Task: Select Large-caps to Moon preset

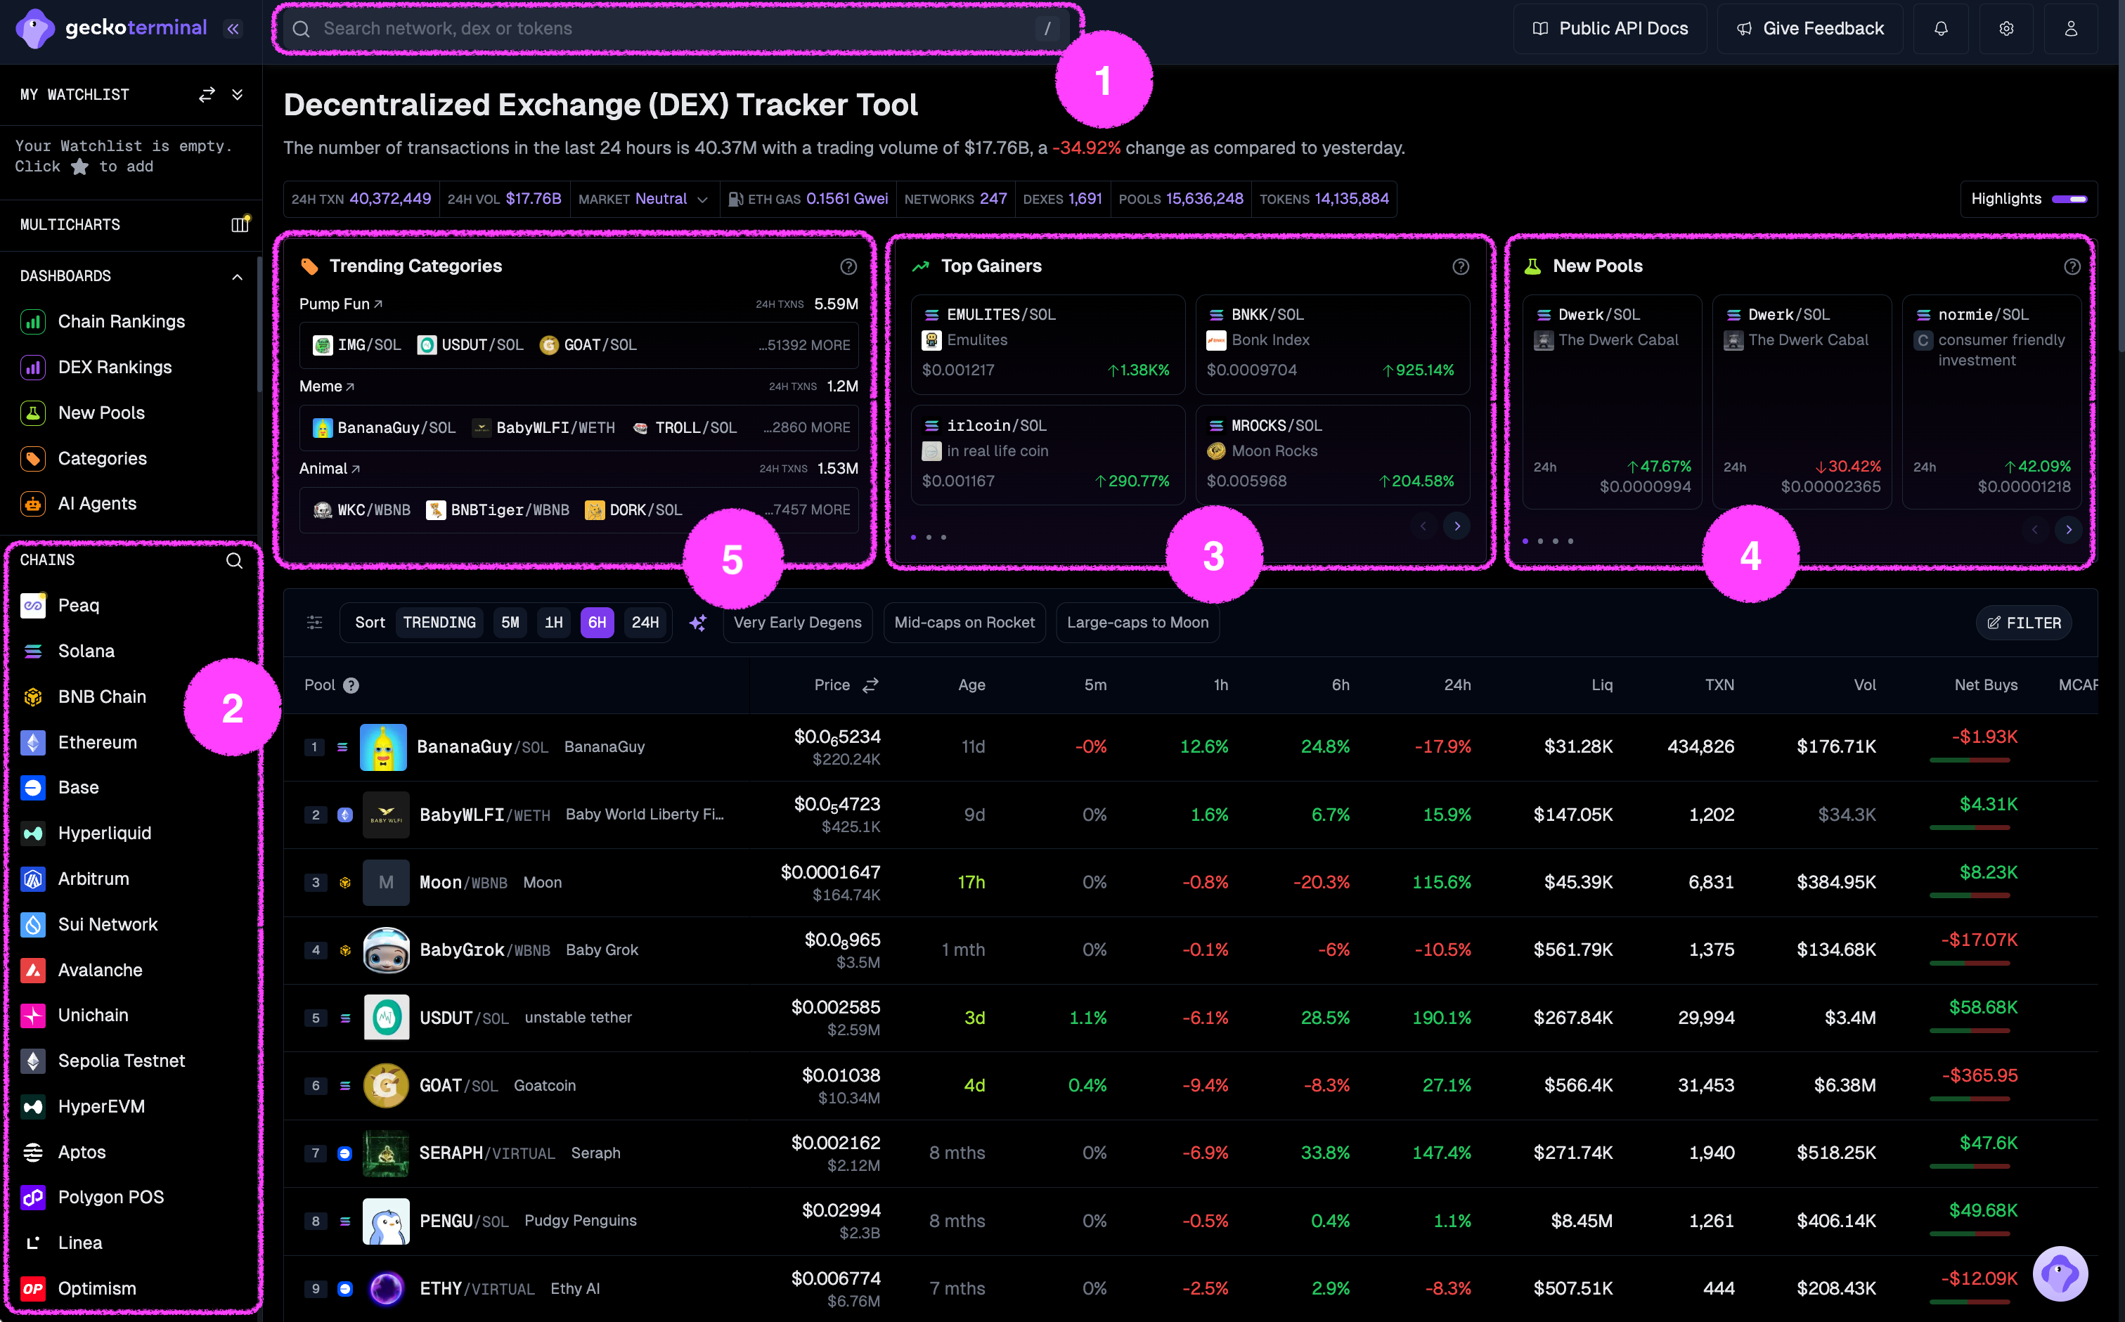Action: click(x=1137, y=623)
